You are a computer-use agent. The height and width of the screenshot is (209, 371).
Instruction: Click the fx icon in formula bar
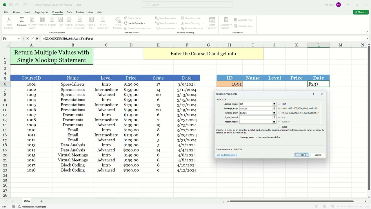pyautogui.click(x=37, y=39)
